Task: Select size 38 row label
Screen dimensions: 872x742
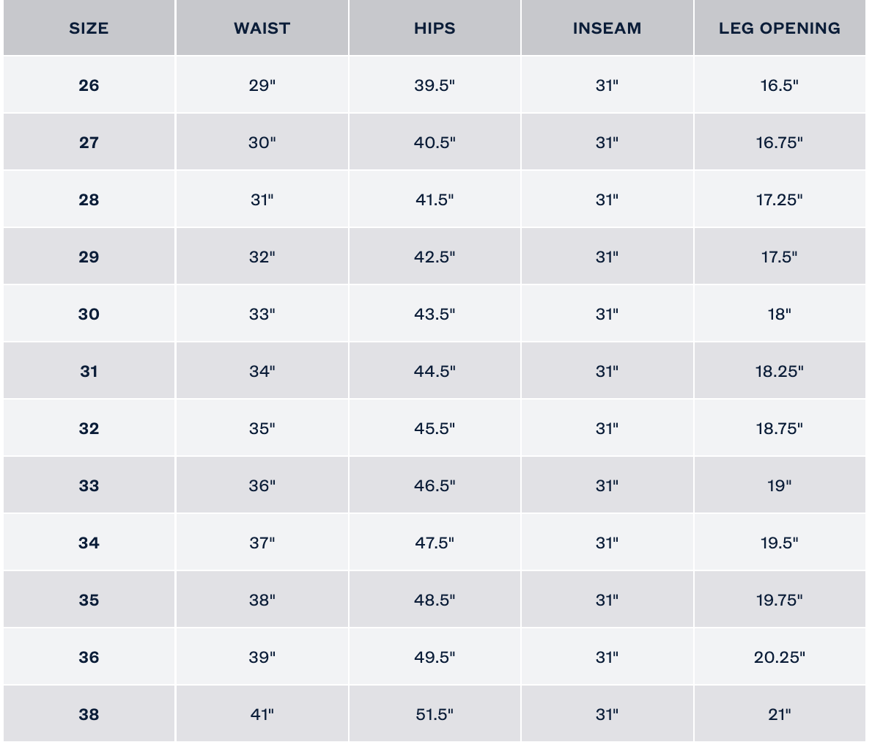Action: coord(89,715)
